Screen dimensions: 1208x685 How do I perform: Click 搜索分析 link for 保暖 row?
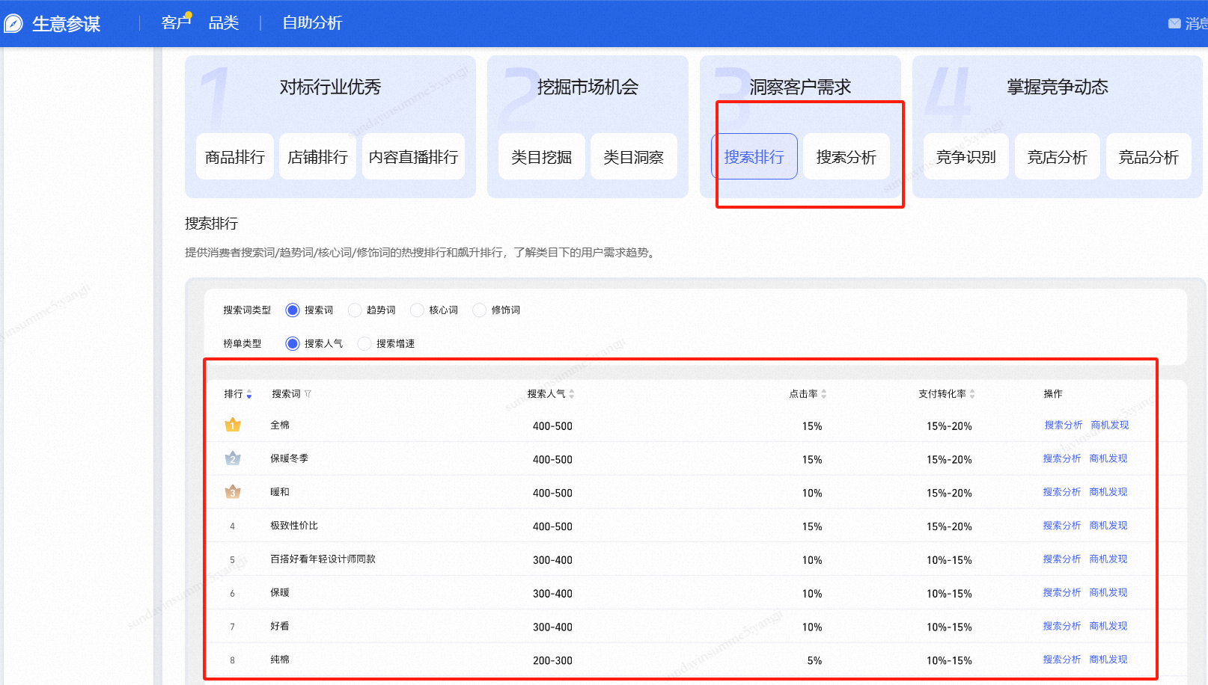click(x=1061, y=592)
